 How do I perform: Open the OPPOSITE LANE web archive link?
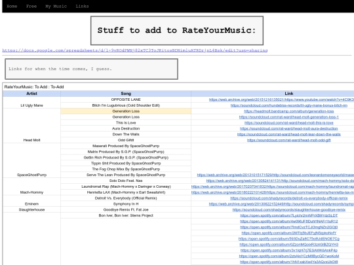(281, 99)
